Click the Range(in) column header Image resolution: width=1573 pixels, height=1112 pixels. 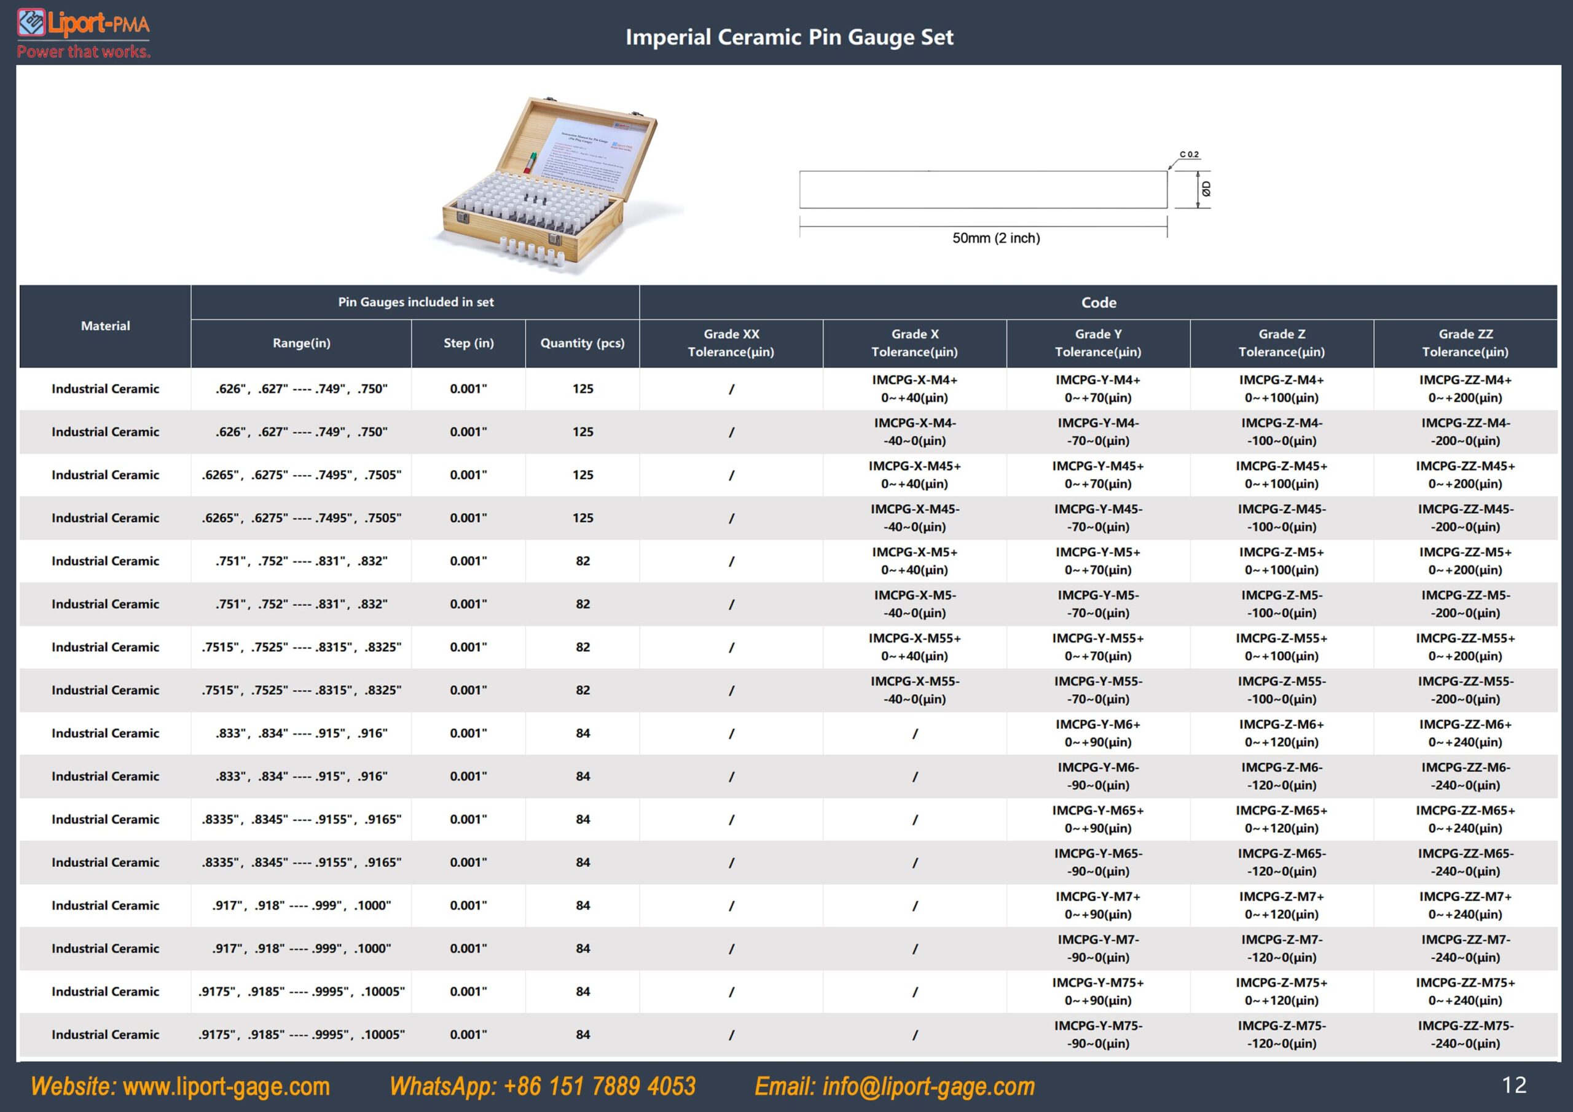pyautogui.click(x=302, y=343)
